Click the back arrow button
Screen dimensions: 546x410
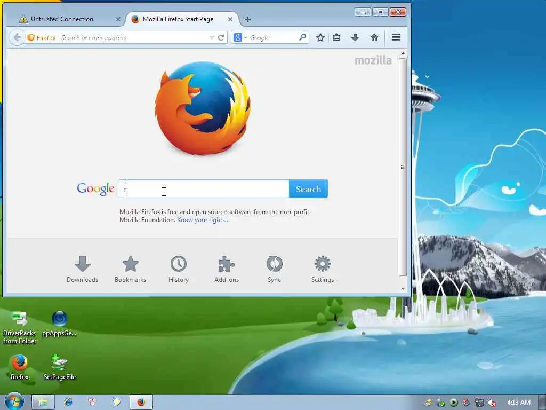[x=17, y=37]
